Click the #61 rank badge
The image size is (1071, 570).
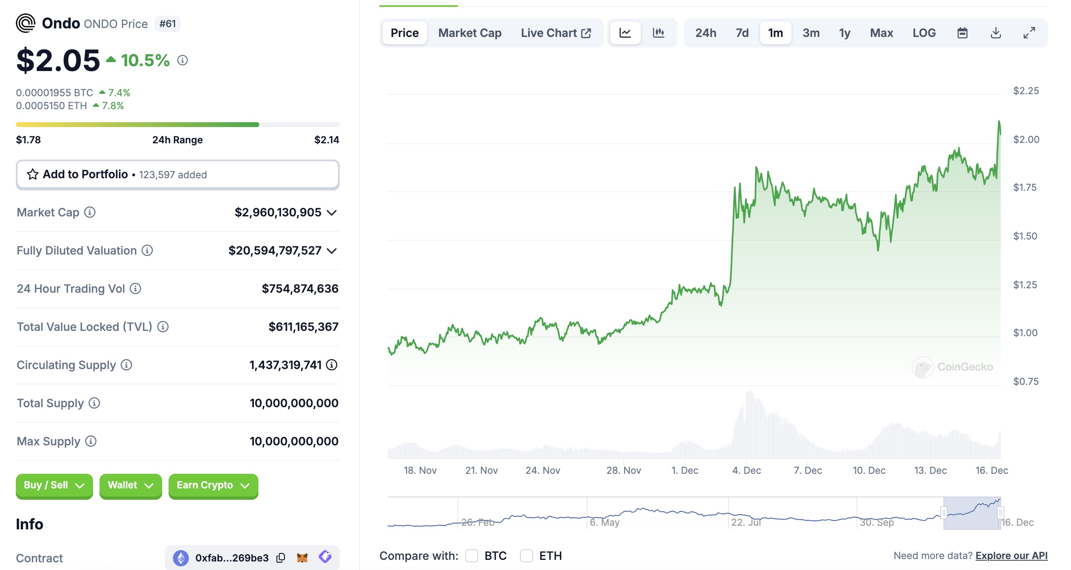167,24
